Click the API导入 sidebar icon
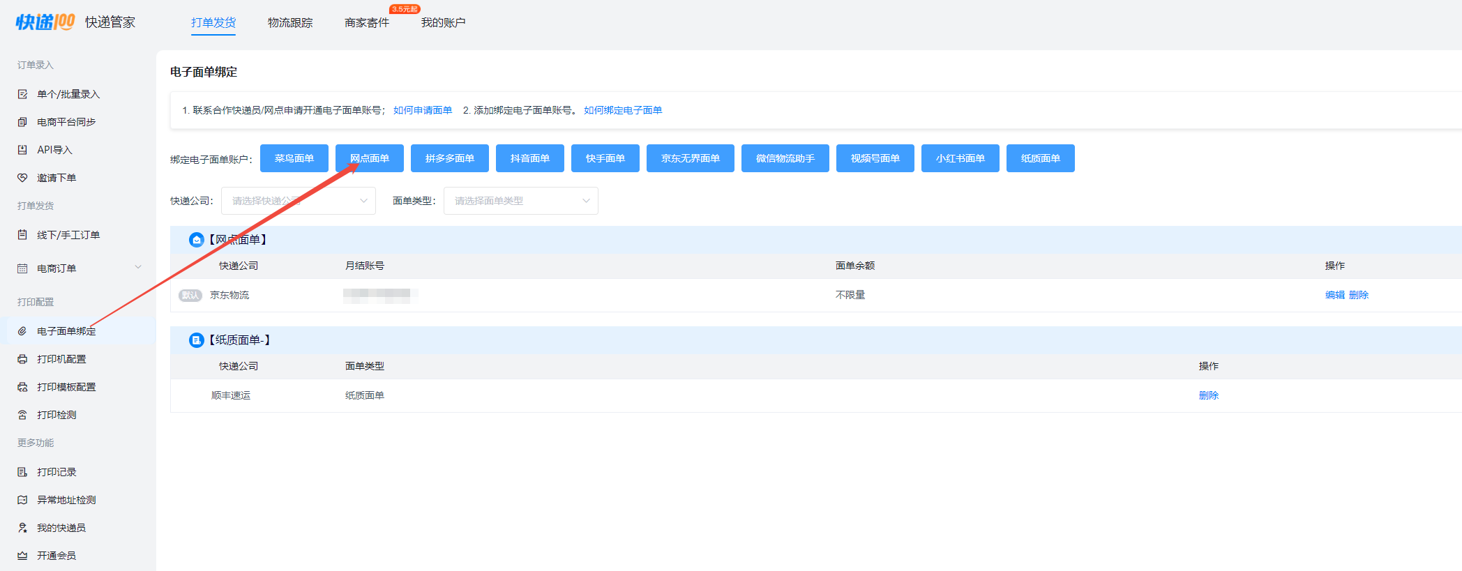Screen dimensions: 1462x571 point(22,150)
